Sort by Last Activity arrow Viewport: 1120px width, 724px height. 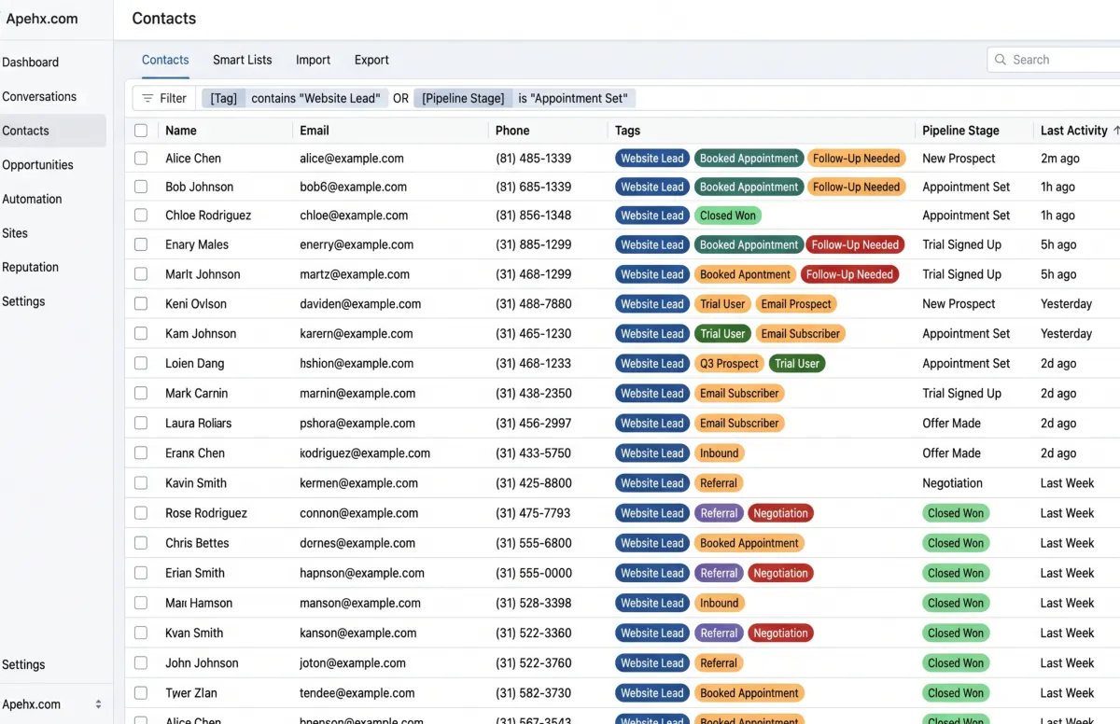pyautogui.click(x=1116, y=131)
